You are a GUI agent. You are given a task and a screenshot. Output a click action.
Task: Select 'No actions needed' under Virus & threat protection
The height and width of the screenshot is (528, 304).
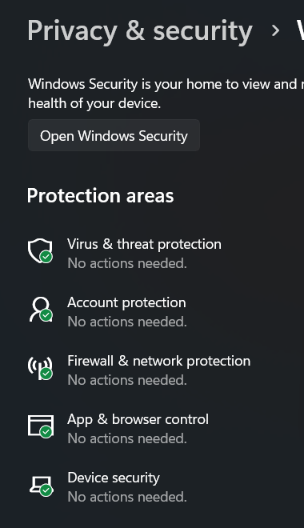click(x=127, y=263)
